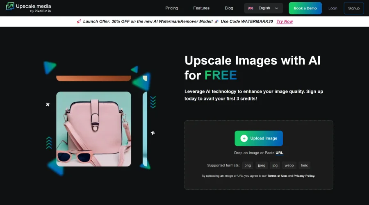
Task: Follow the Try Now offer link
Action: point(285,21)
